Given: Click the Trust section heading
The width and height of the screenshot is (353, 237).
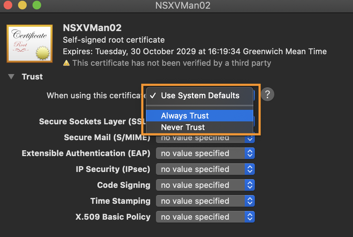Looking at the screenshot, I should click(x=32, y=77).
